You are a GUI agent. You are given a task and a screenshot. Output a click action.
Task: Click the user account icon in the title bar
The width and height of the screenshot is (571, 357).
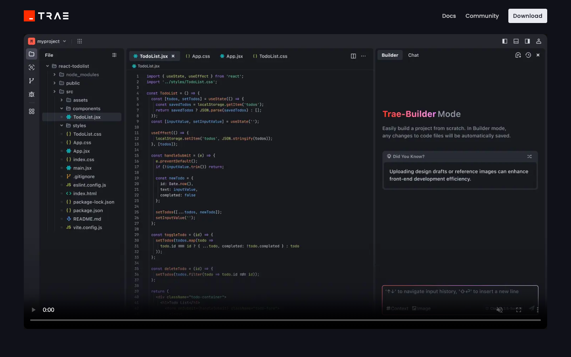pyautogui.click(x=538, y=41)
